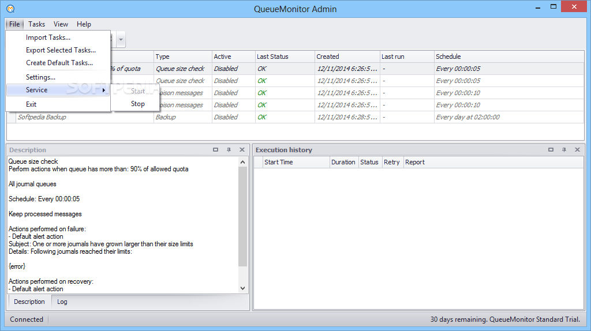
Task: Maximize the Description panel
Action: 216,150
